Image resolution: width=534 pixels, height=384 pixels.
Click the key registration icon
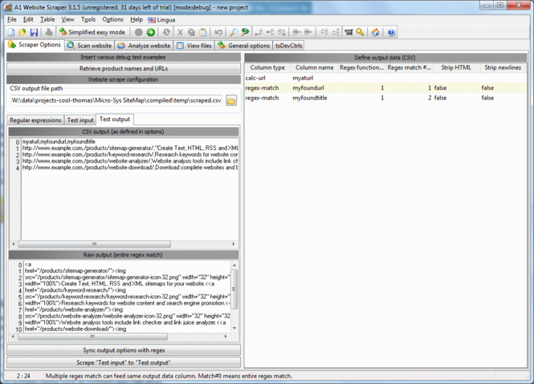click(360, 32)
